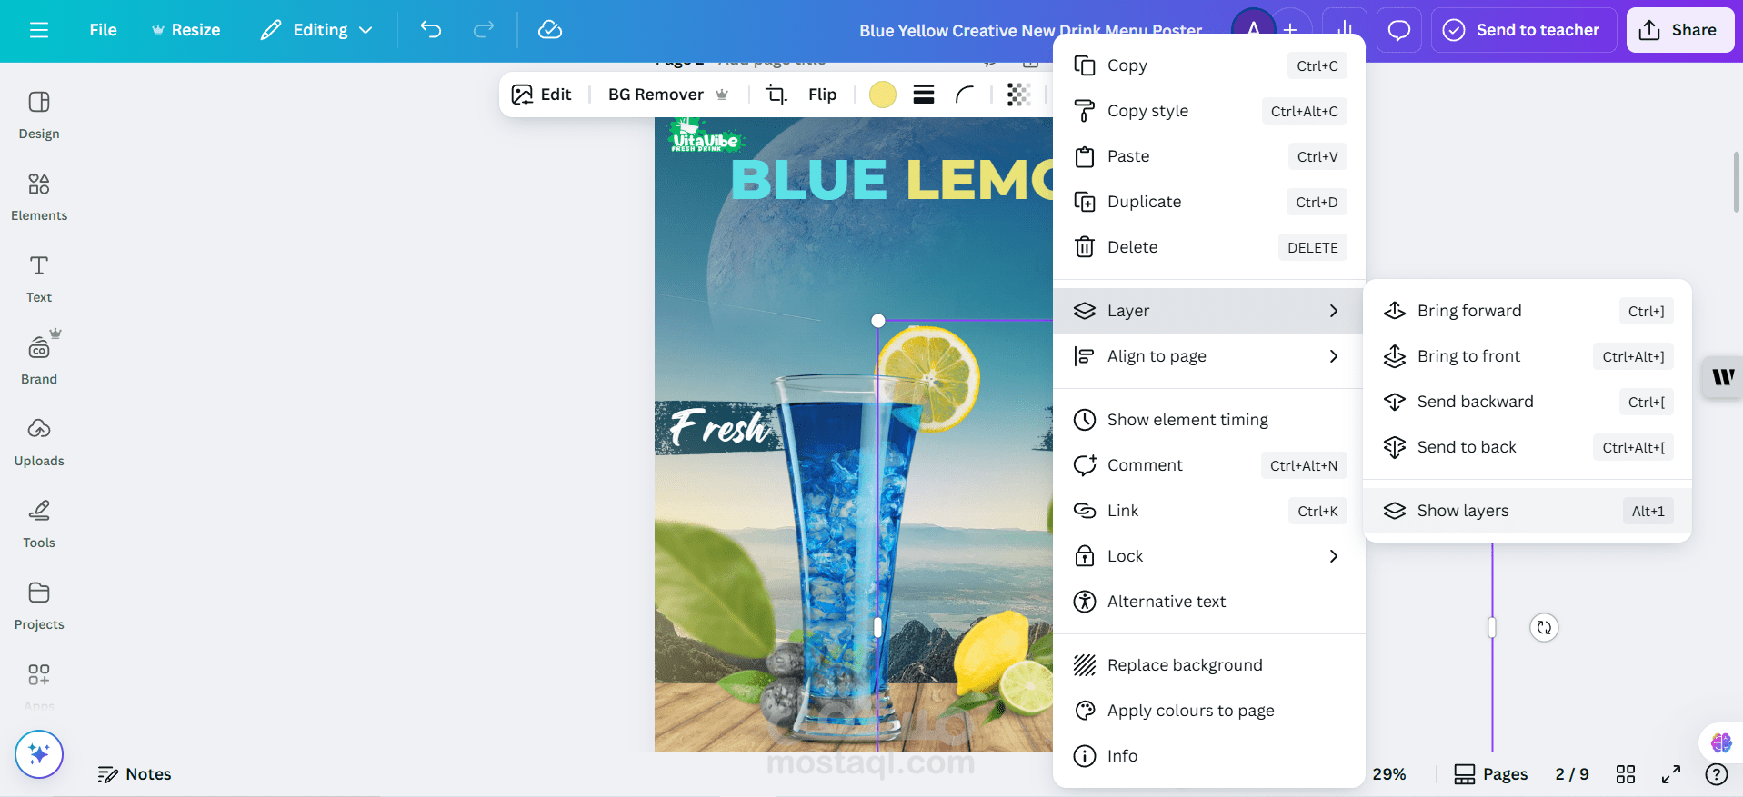Screen dimensions: 1743x797
Task: Select Delete from the context menu
Action: pos(1209,247)
